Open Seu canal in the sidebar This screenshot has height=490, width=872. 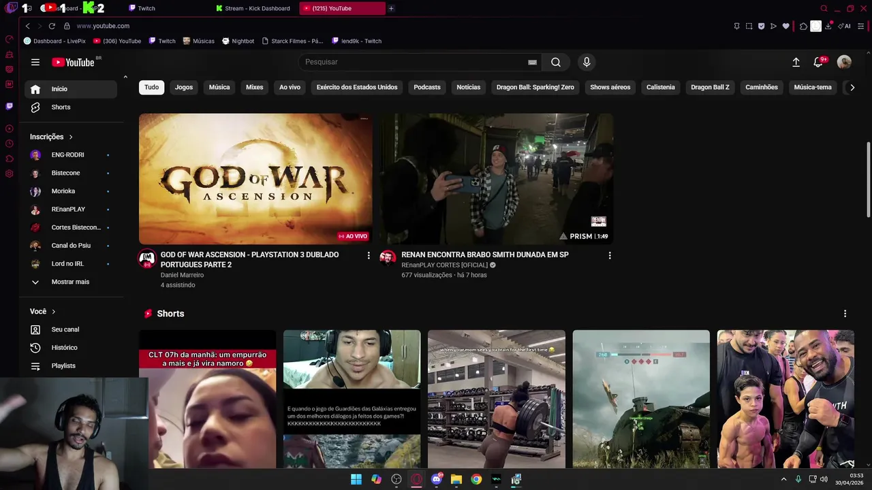71,329
